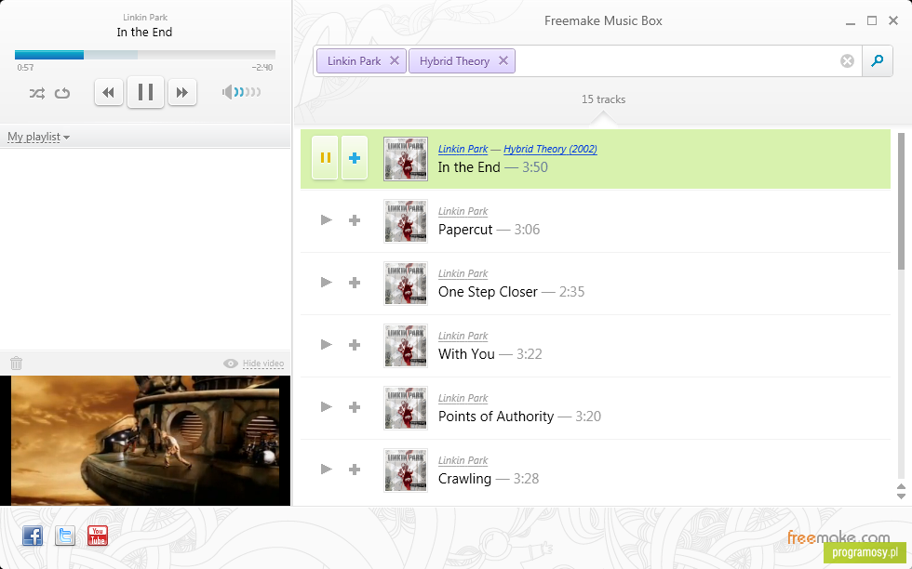Play the Crawling track
Viewport: 912px width, 569px height.
click(327, 469)
